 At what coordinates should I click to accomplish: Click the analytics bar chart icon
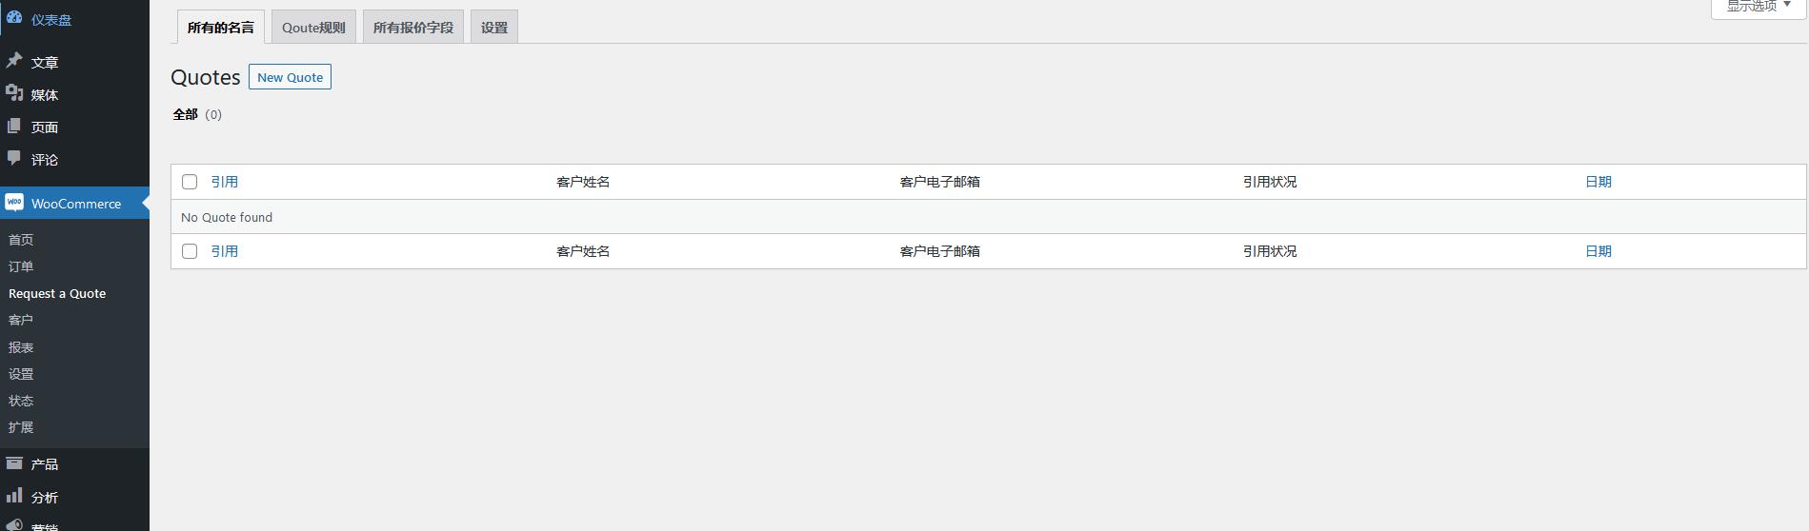[14, 496]
